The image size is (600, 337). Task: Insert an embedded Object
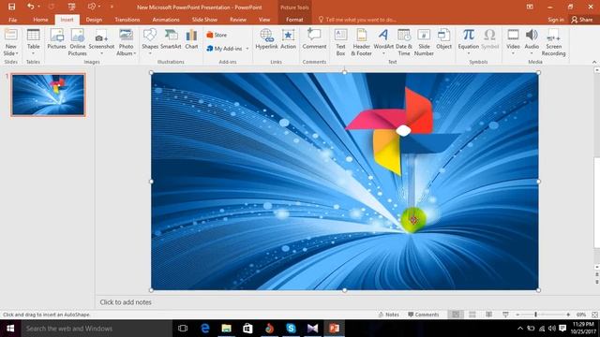443,39
